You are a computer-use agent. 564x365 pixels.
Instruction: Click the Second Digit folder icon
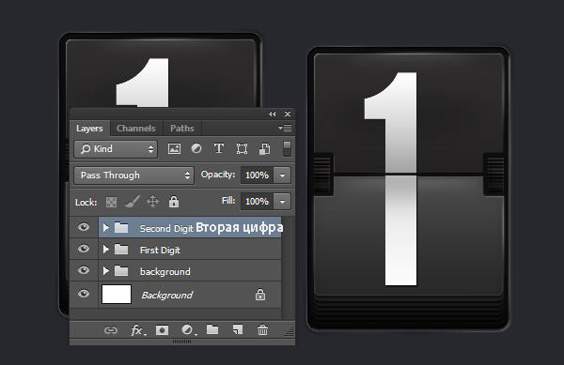click(x=121, y=228)
